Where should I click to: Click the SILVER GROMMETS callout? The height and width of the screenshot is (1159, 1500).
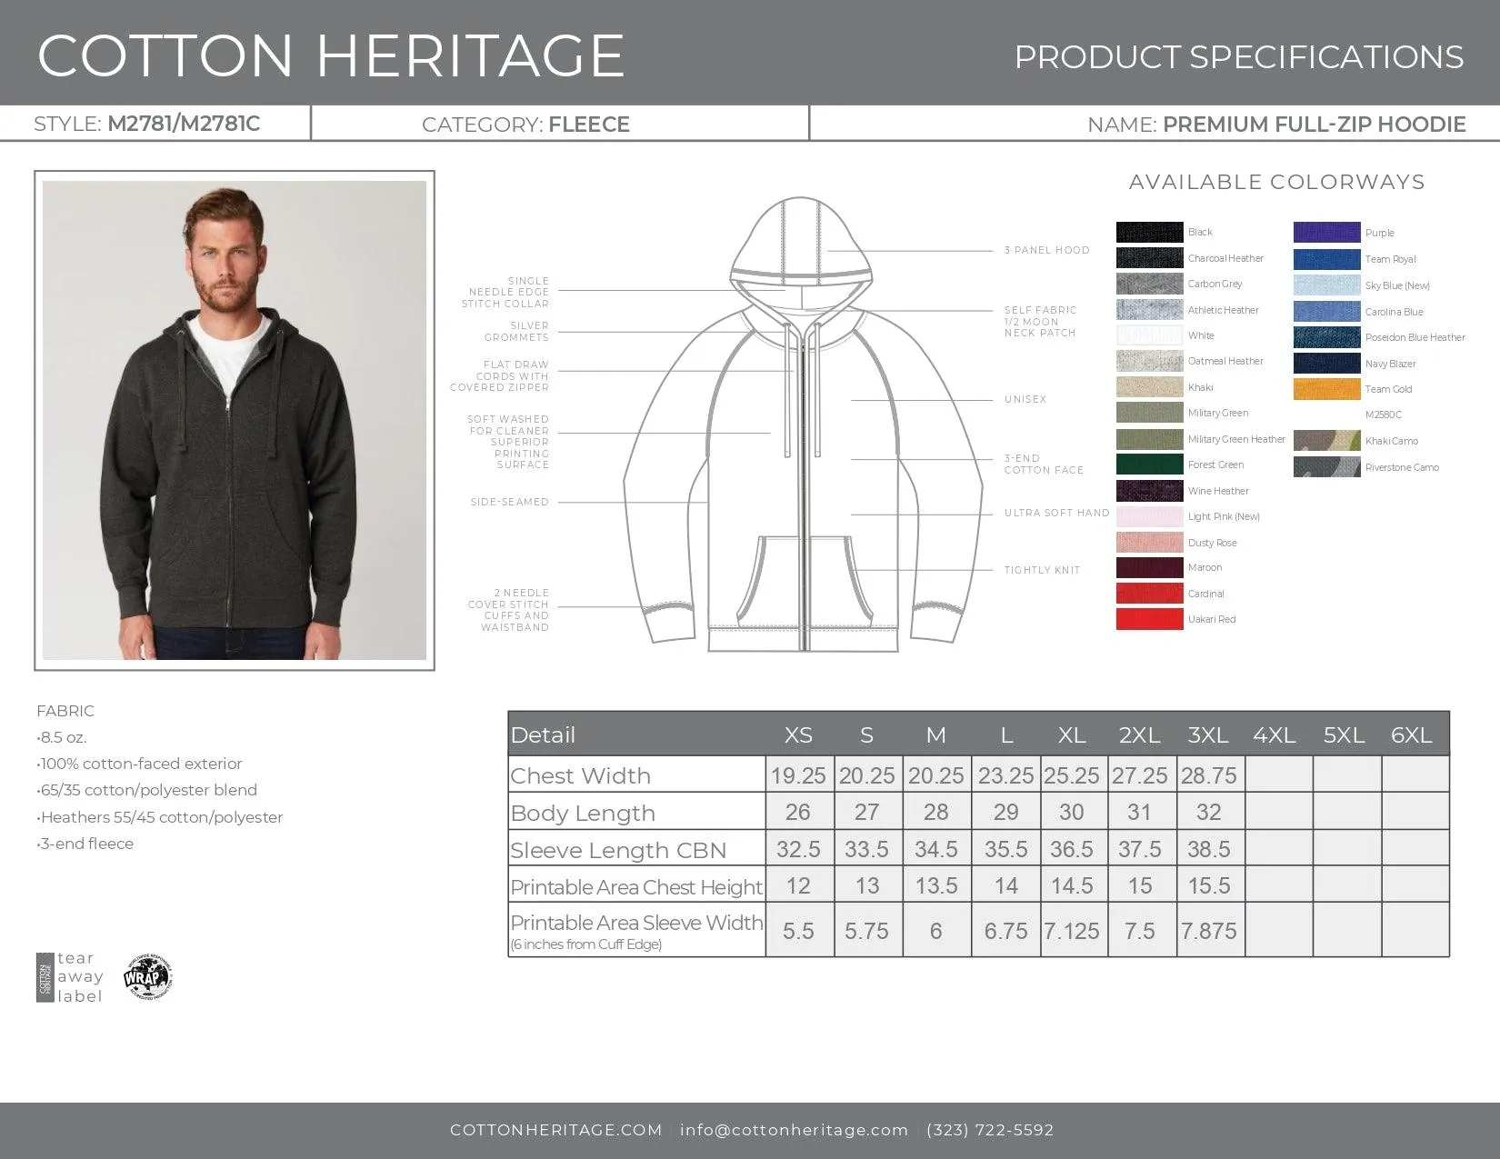pos(516,331)
